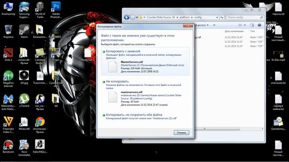Sort by Тип column header
This screenshot has width=289, height=162.
click(x=252, y=31)
